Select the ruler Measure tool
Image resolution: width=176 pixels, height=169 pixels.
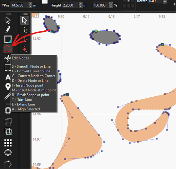click(x=8, y=96)
